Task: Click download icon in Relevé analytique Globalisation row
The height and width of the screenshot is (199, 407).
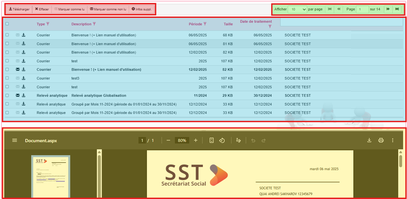Action: pos(23,95)
